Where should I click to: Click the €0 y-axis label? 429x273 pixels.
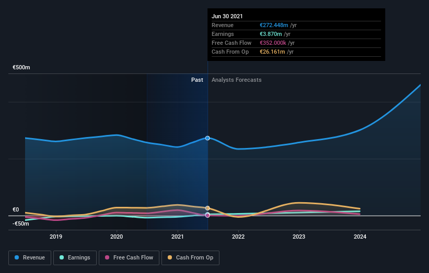16,210
